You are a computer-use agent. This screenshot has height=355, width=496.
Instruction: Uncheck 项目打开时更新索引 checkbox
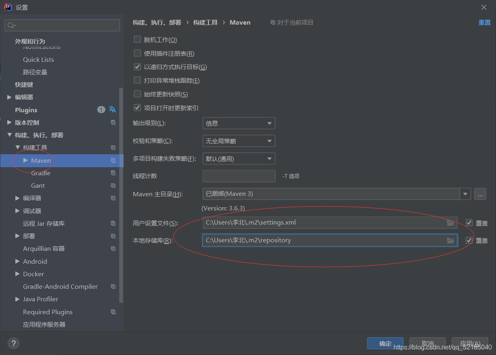(x=137, y=108)
